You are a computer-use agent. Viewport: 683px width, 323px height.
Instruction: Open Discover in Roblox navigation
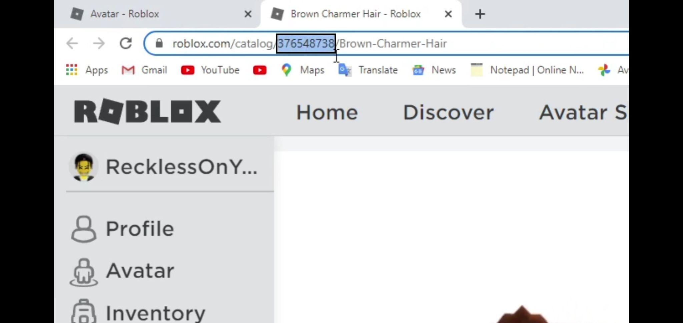448,112
